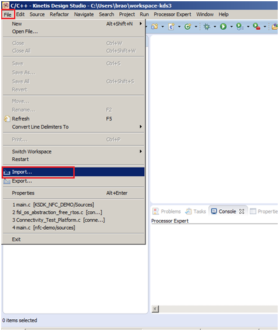Screen dimensions: 279x331
Task: Open the Run button dropdown arrow
Action: 232,27
